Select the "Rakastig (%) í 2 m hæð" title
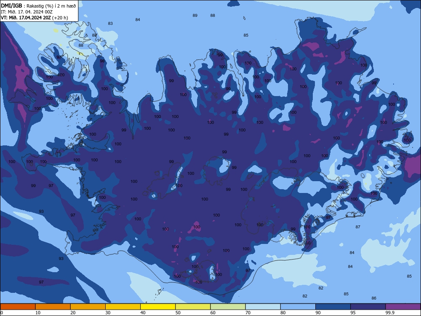This screenshot has width=421, height=316. pos(51,6)
